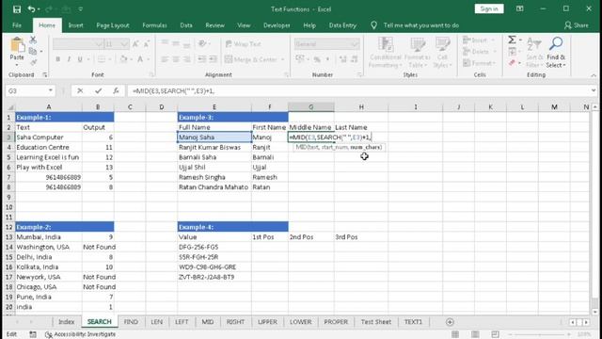Viewport: 602px width, 339px height.
Task: Open the Merge & Center dropdown arrow
Action: click(283, 59)
